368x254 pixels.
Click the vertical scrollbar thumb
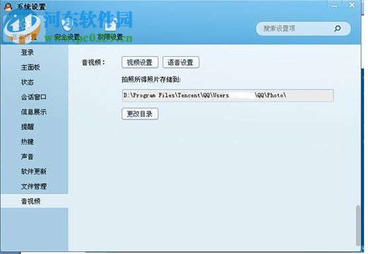point(358,225)
